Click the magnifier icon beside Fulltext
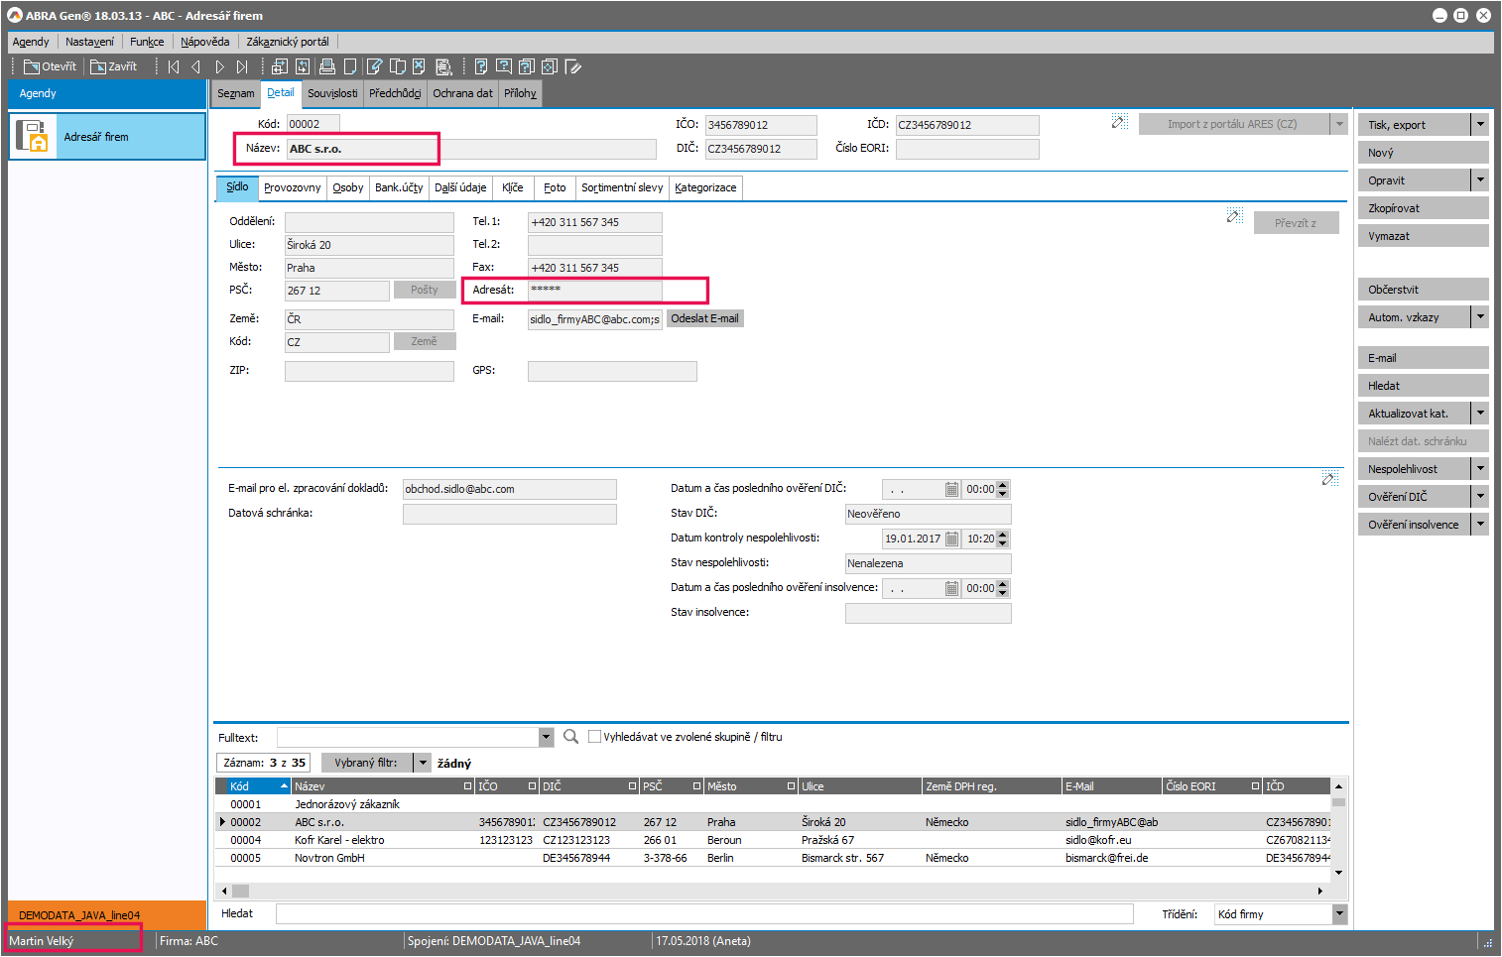 tap(570, 737)
